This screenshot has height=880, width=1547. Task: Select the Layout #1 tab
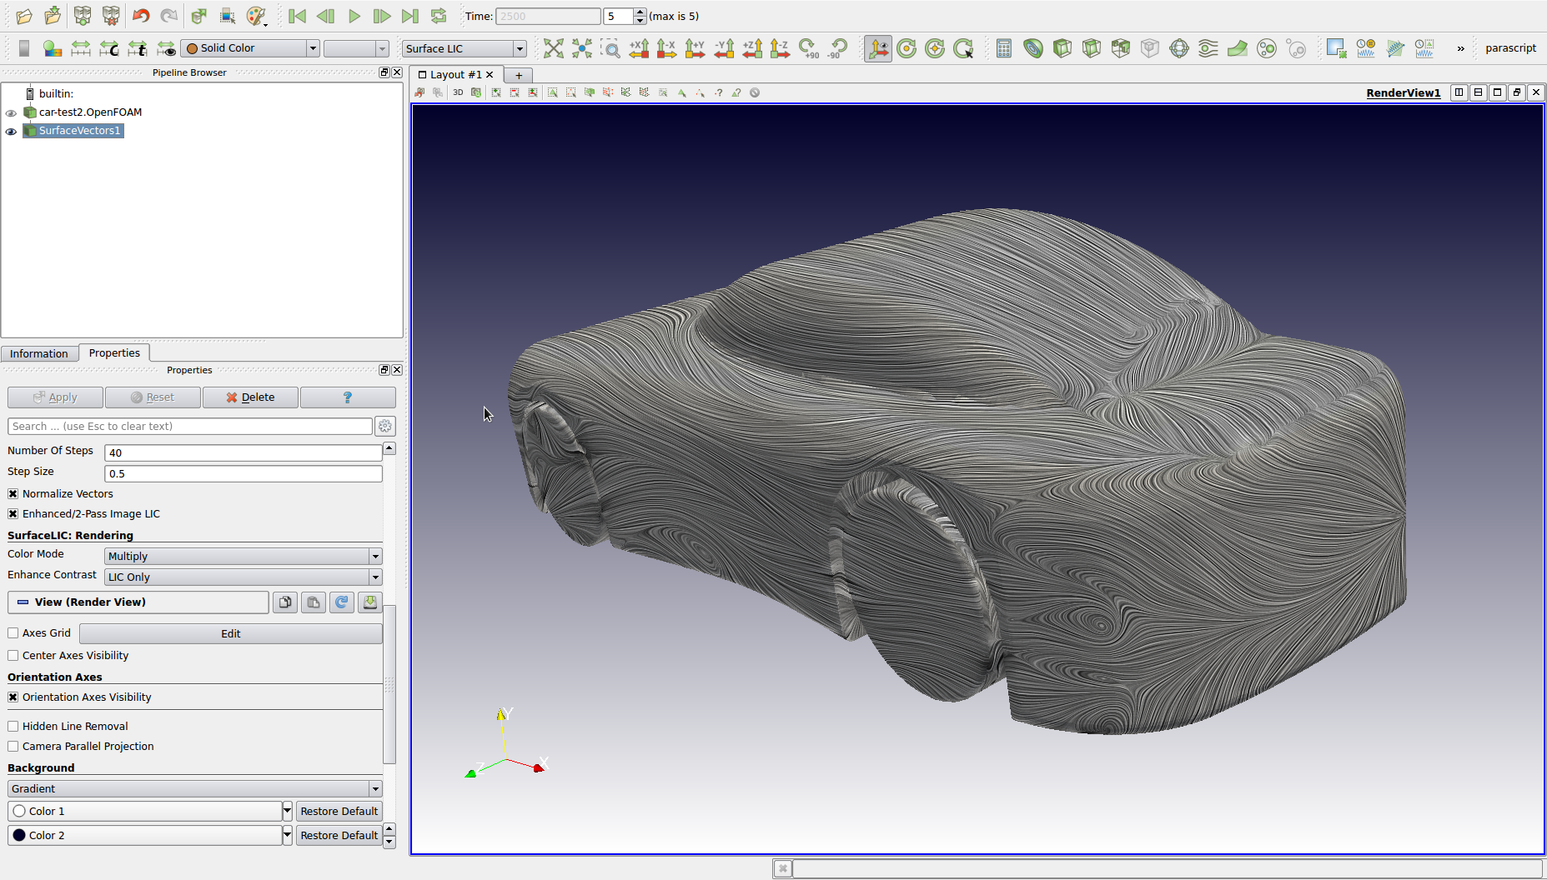[456, 74]
